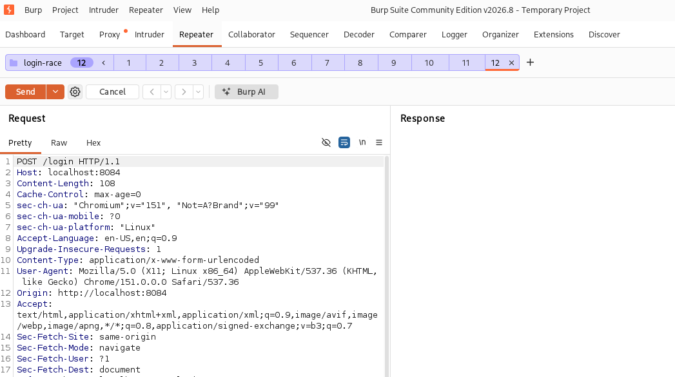Toggle line wrap icon in Request panel
Image resolution: width=675 pixels, height=377 pixels.
click(344, 142)
